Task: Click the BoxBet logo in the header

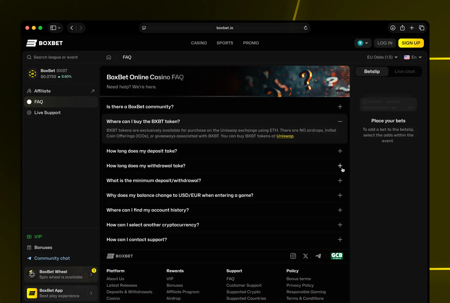Action: pyautogui.click(x=44, y=43)
